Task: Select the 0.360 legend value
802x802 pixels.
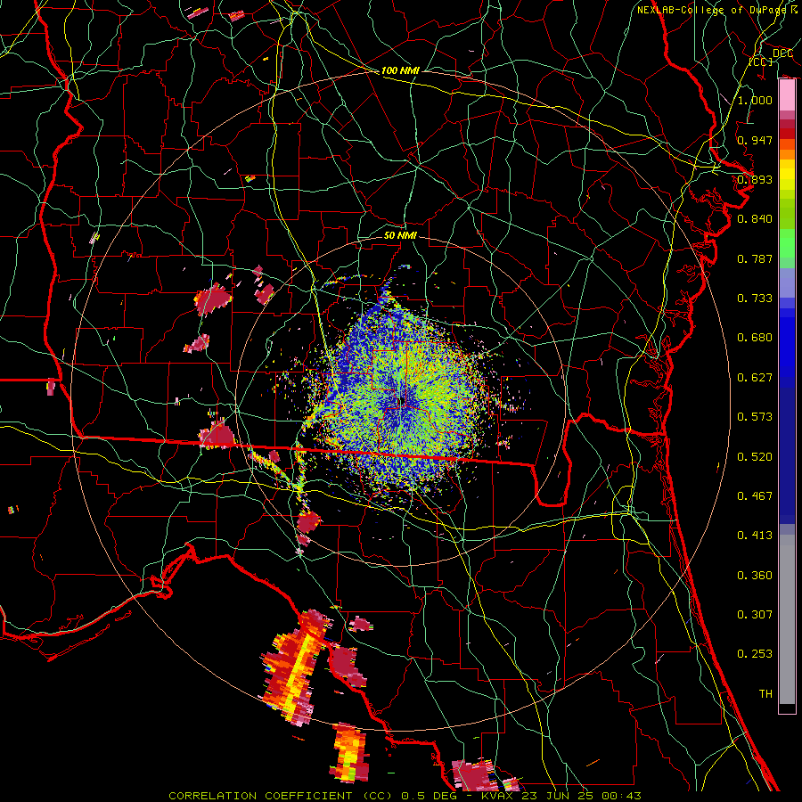Action: [755, 575]
